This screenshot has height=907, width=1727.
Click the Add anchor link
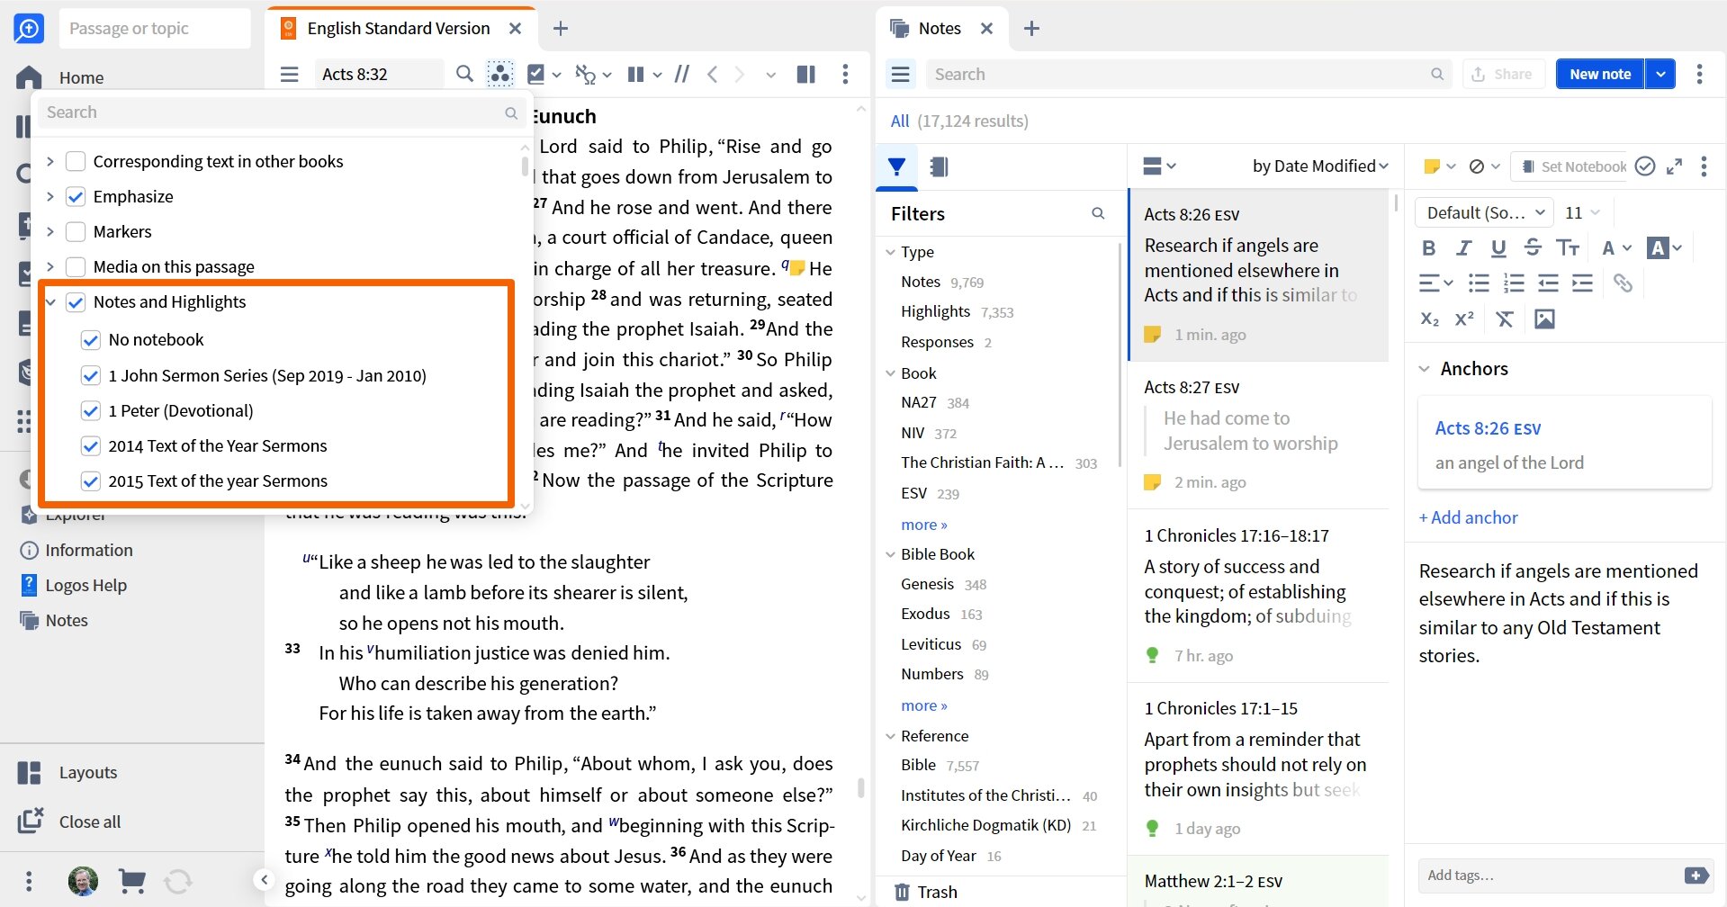point(1467,516)
